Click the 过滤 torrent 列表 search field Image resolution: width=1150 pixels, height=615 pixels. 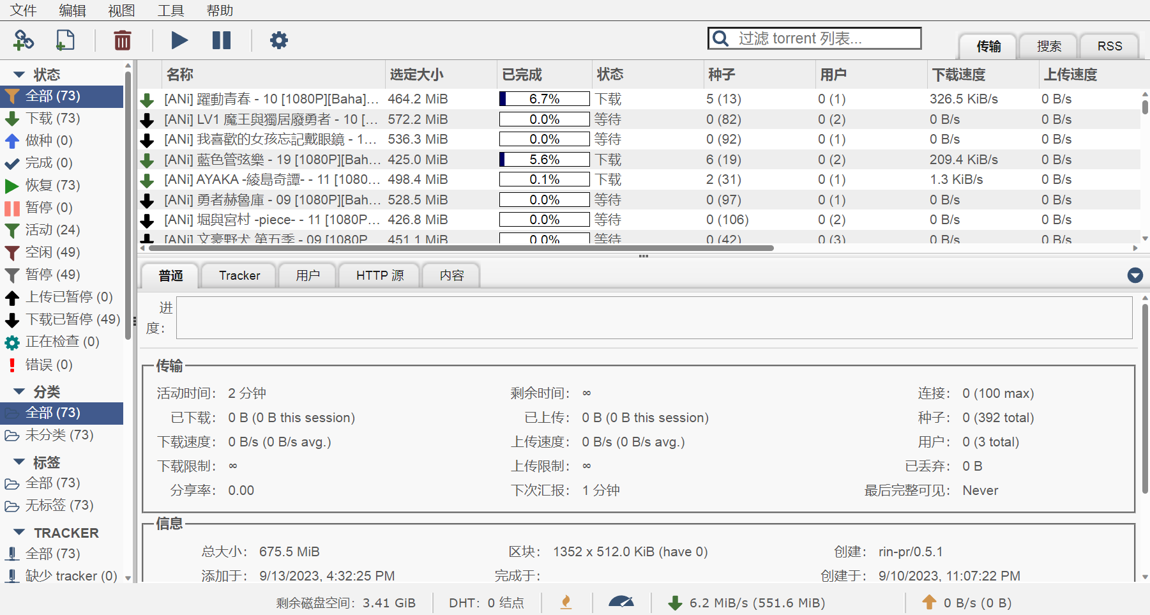coord(824,38)
